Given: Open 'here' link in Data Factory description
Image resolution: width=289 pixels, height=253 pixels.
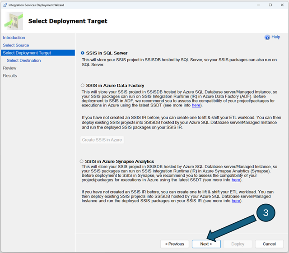Looking at the screenshot, I should 196,106.
